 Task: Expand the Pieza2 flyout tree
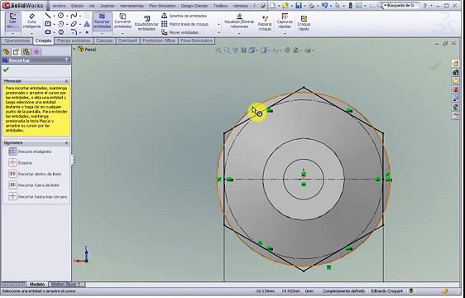(74, 50)
